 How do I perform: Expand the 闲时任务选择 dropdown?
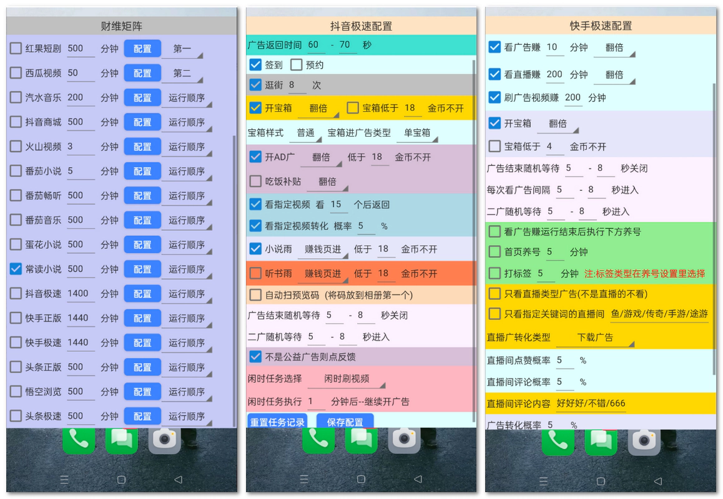347,379
